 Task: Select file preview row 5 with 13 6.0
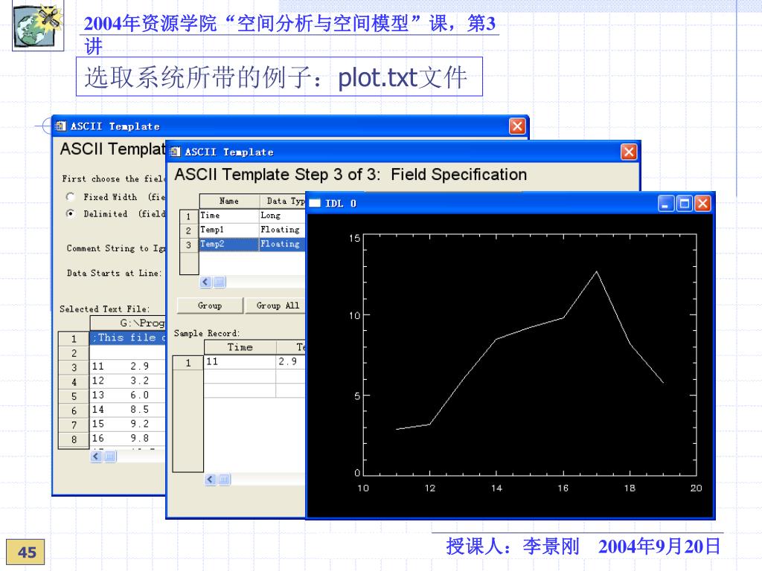click(128, 396)
